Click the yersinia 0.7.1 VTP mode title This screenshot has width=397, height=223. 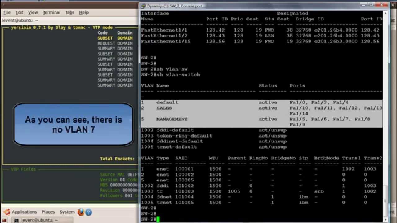[x=62, y=28]
